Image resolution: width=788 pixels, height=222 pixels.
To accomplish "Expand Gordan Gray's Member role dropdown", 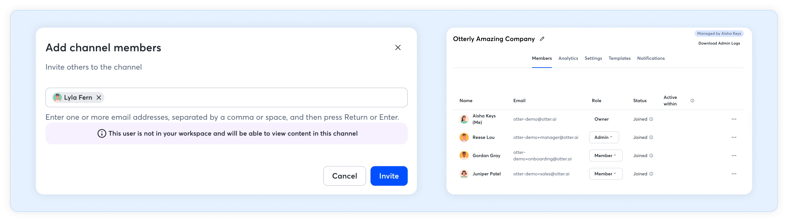I will click(x=606, y=156).
